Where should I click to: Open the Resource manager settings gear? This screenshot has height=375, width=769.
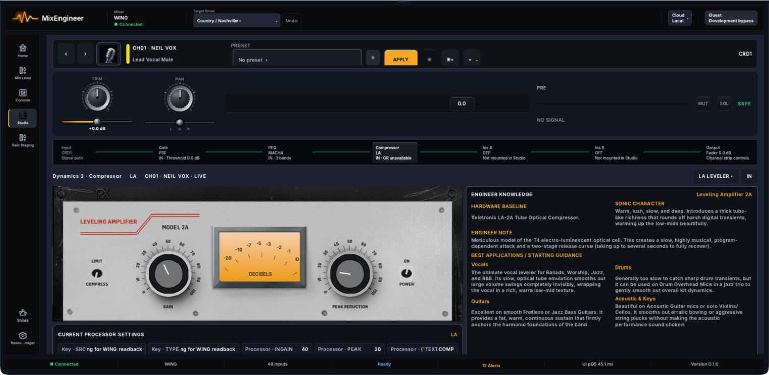coord(23,338)
